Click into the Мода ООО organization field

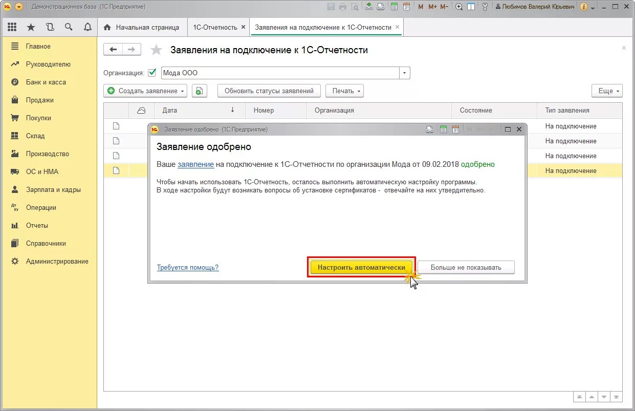coord(280,73)
